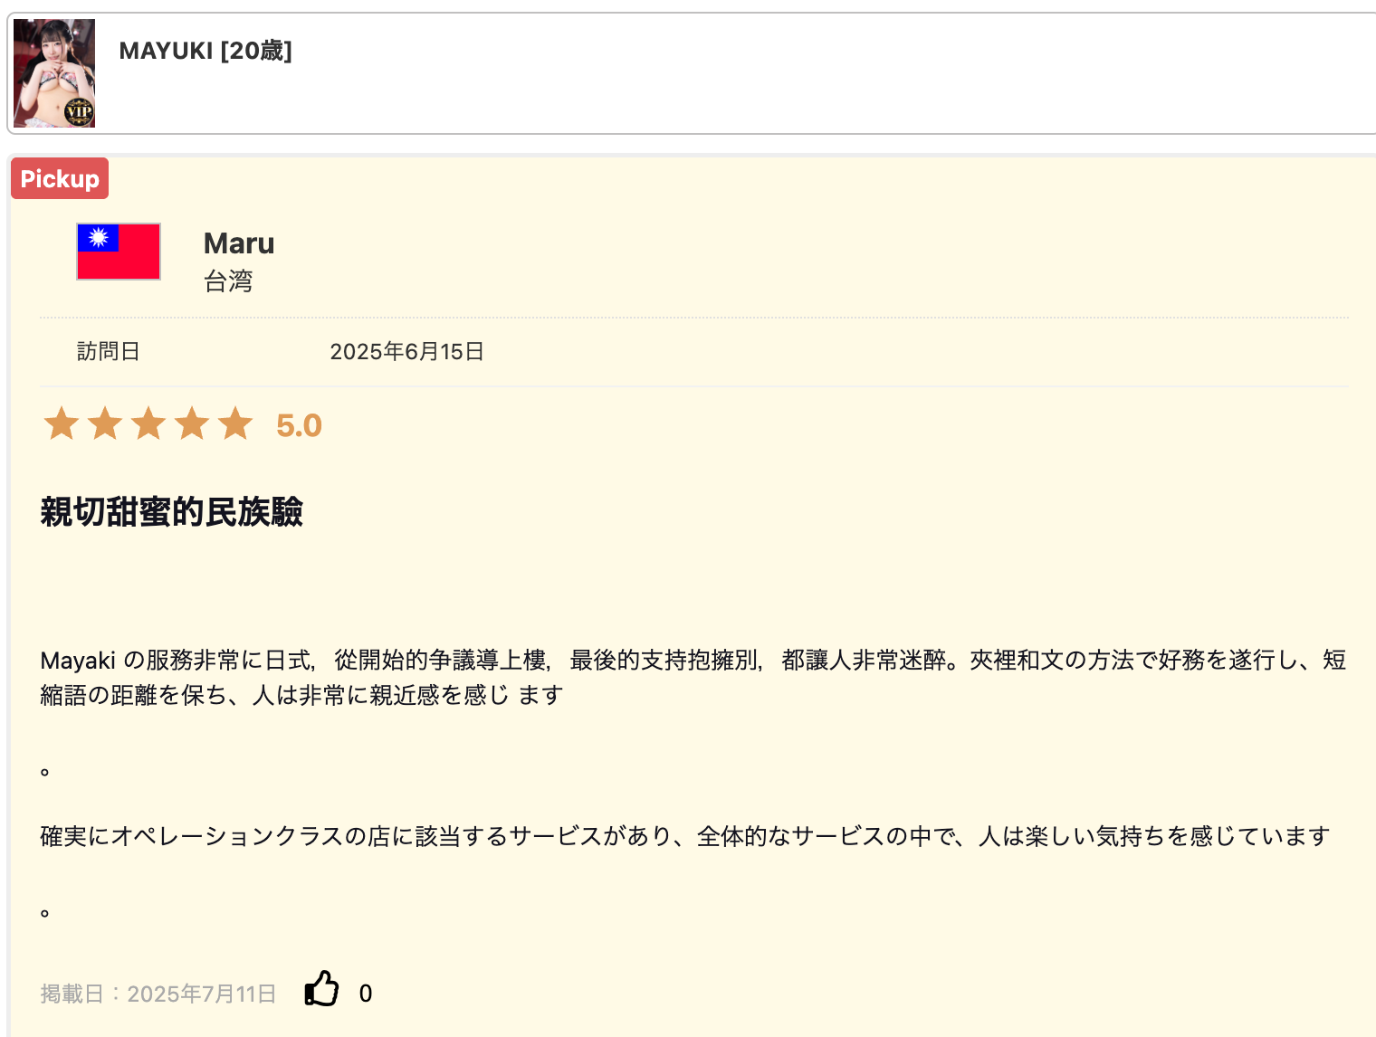1376x1037 pixels.
Task: Click the review paragraph starting with Mayaki
Action: [x=693, y=677]
